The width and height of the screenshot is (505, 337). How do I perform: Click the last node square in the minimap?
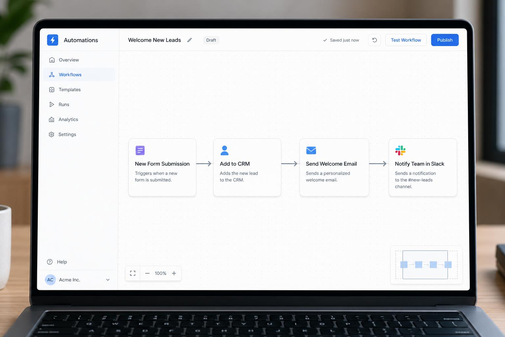[x=448, y=265]
